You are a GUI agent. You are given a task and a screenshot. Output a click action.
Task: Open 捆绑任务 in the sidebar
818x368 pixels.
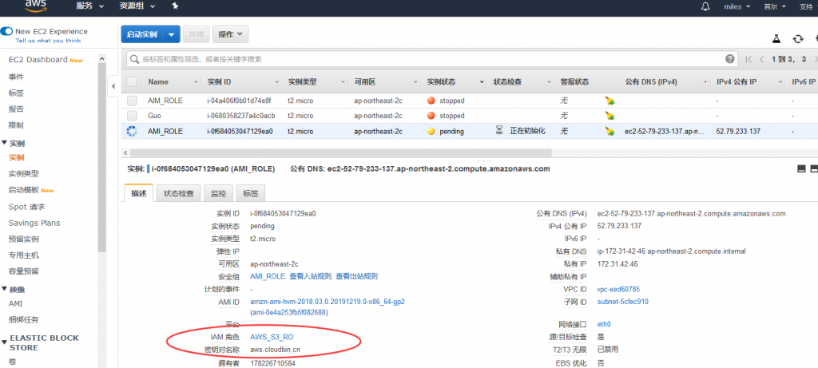click(x=23, y=319)
